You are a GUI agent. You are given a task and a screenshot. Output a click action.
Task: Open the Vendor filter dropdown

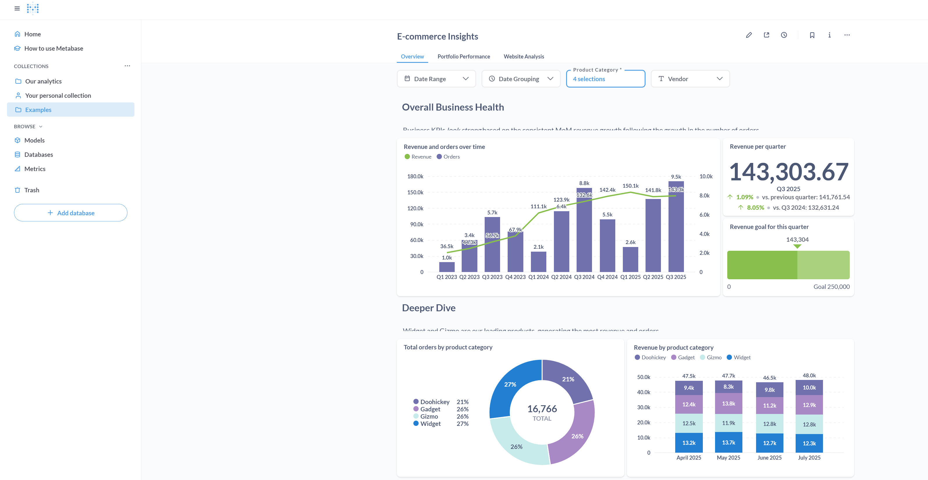[x=690, y=79]
